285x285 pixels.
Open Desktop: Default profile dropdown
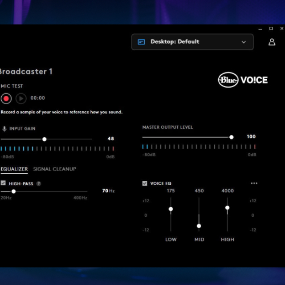click(x=192, y=42)
